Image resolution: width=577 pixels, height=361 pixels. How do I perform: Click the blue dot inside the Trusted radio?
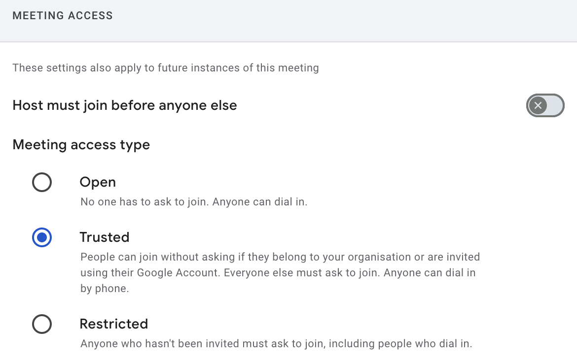click(x=42, y=237)
